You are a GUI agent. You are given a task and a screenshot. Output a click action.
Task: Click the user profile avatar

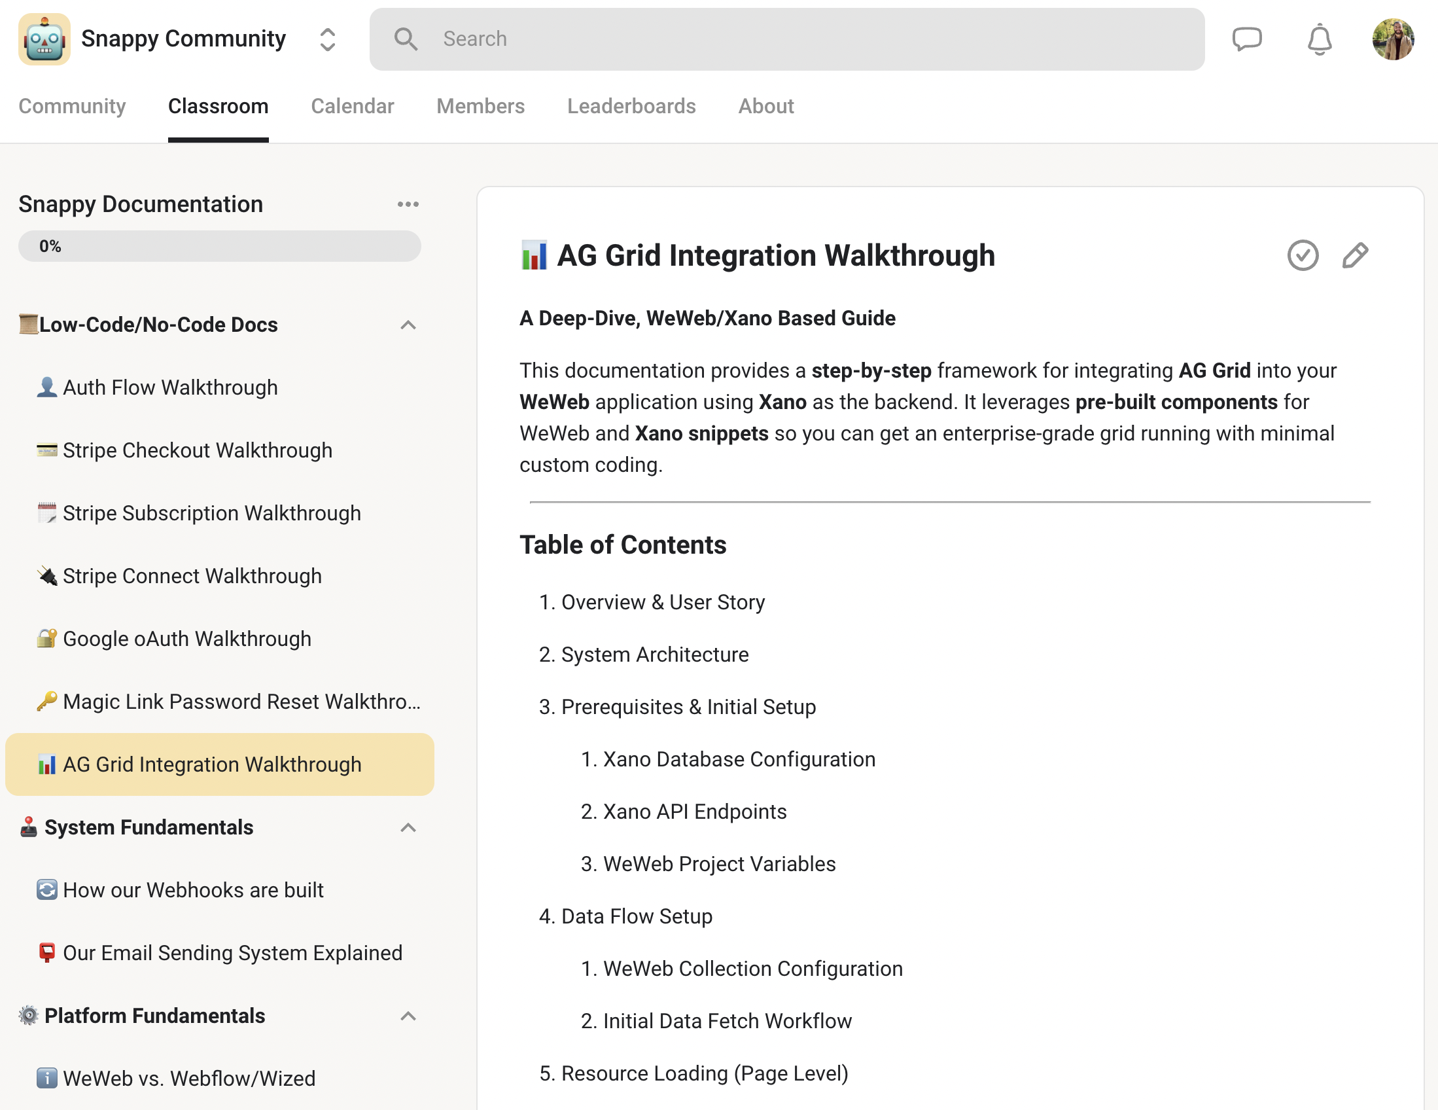pyautogui.click(x=1392, y=39)
